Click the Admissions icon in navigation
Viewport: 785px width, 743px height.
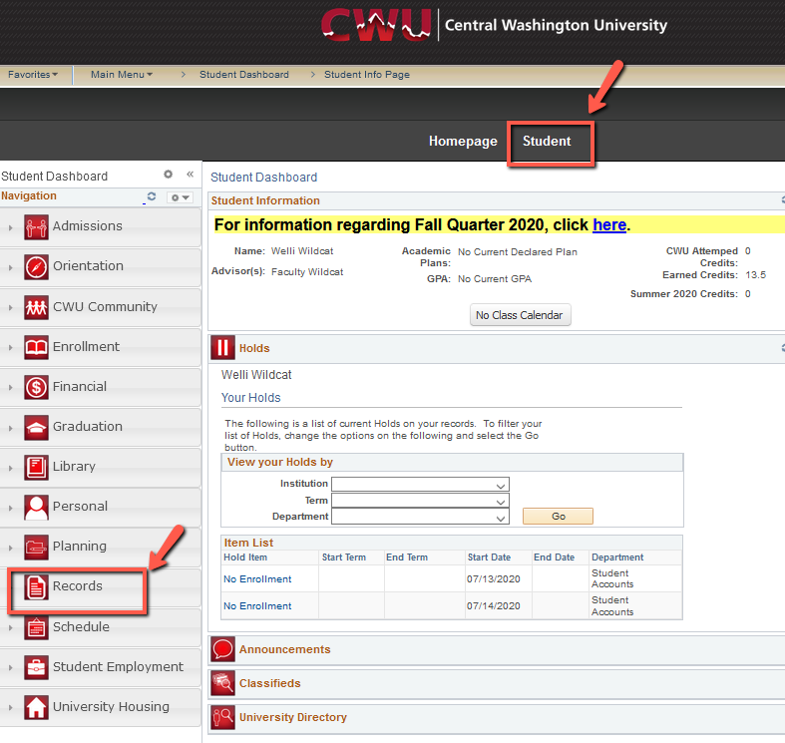[x=37, y=226]
